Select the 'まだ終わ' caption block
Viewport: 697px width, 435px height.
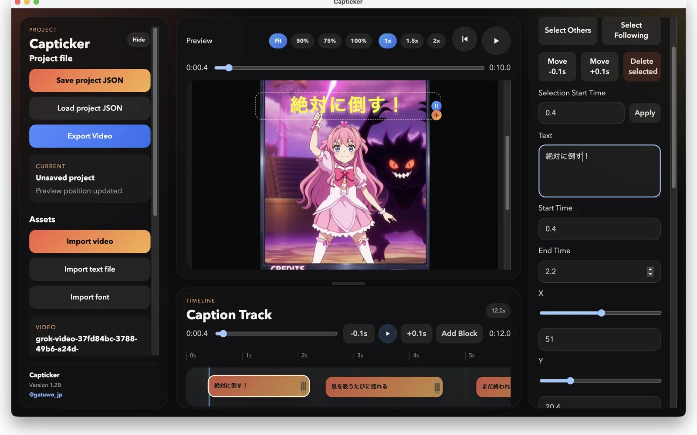[494, 387]
